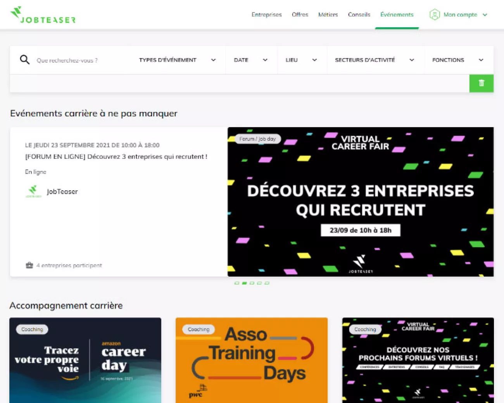
Task: Click the briefcase icon beside entreprises participent
Action: tap(29, 265)
